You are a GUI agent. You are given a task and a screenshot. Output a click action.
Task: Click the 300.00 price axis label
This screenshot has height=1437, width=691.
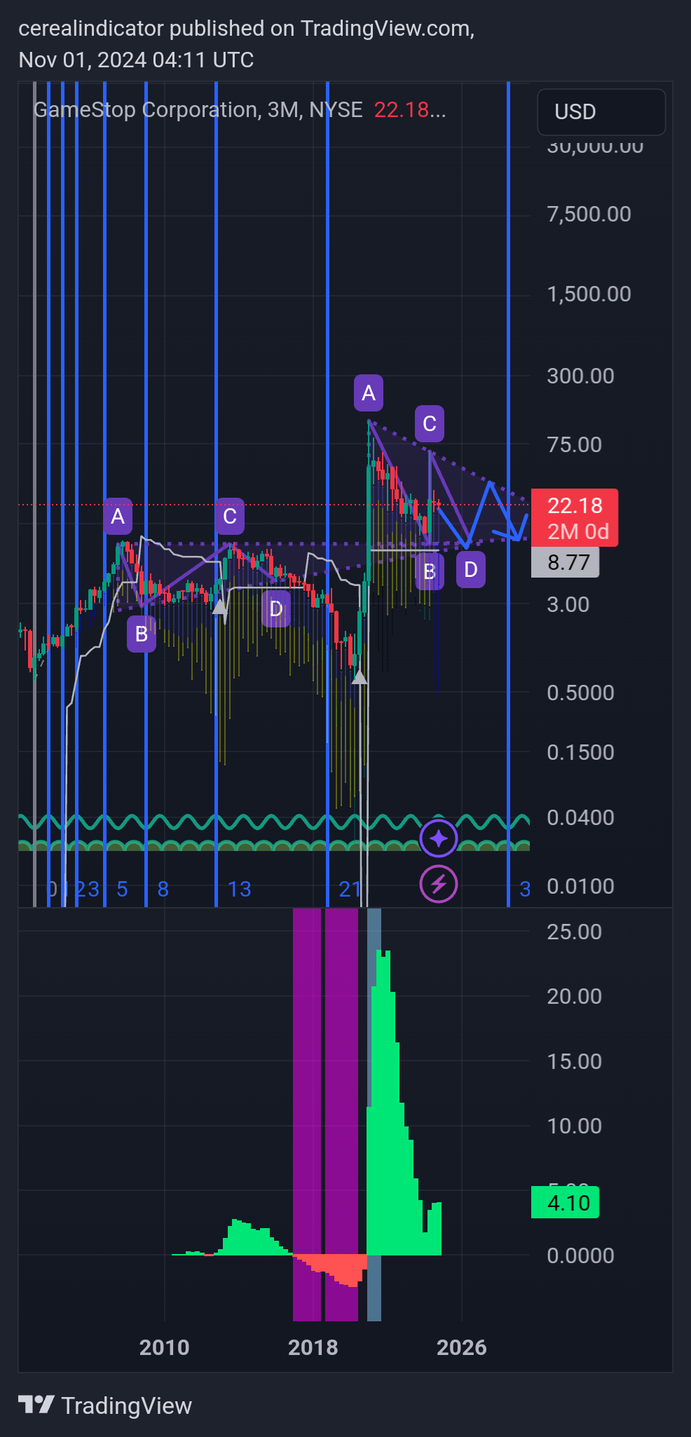point(581,376)
